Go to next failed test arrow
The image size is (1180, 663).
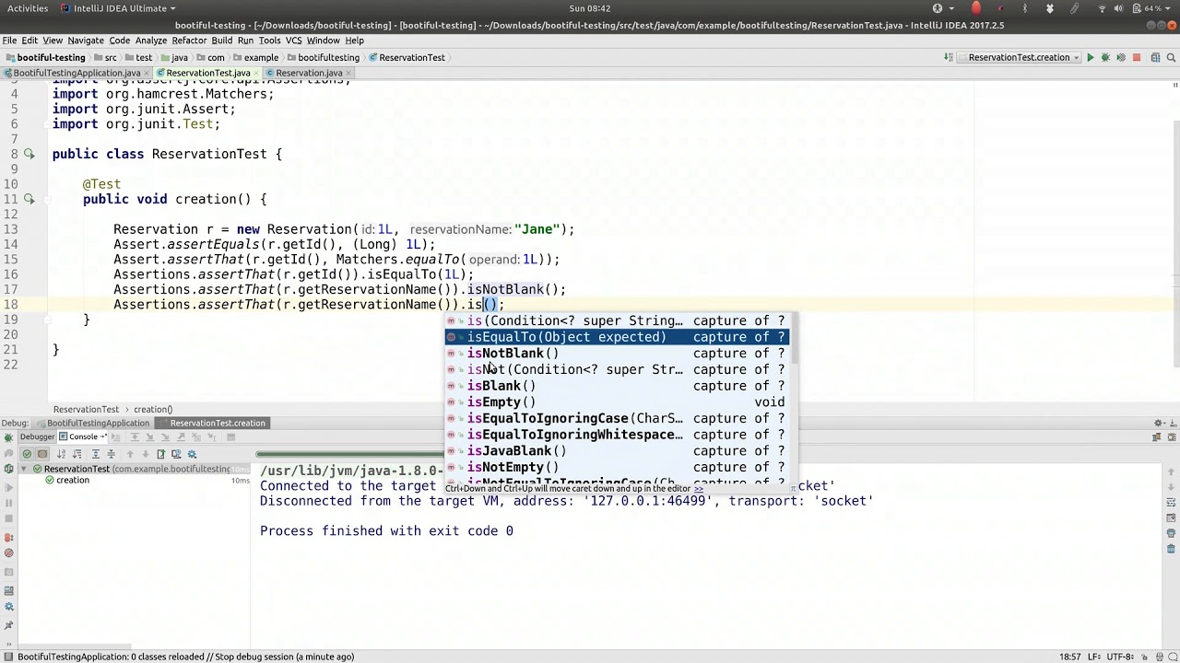pos(144,454)
